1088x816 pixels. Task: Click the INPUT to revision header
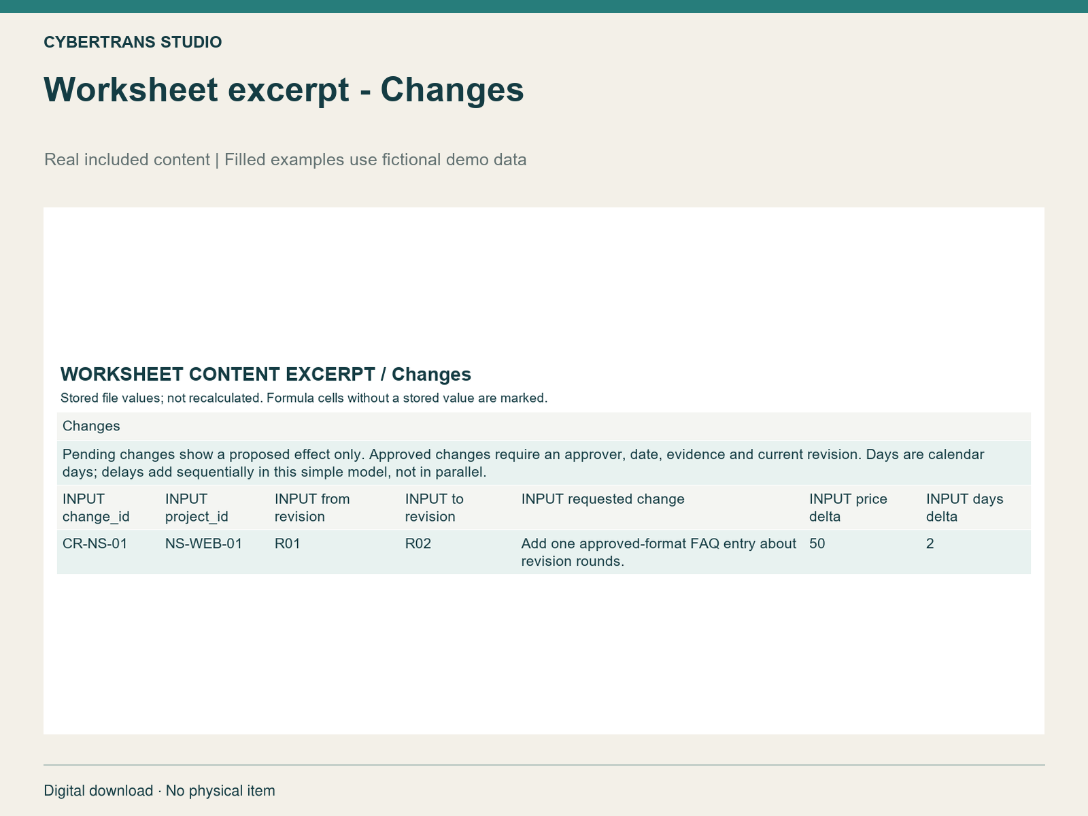point(435,507)
